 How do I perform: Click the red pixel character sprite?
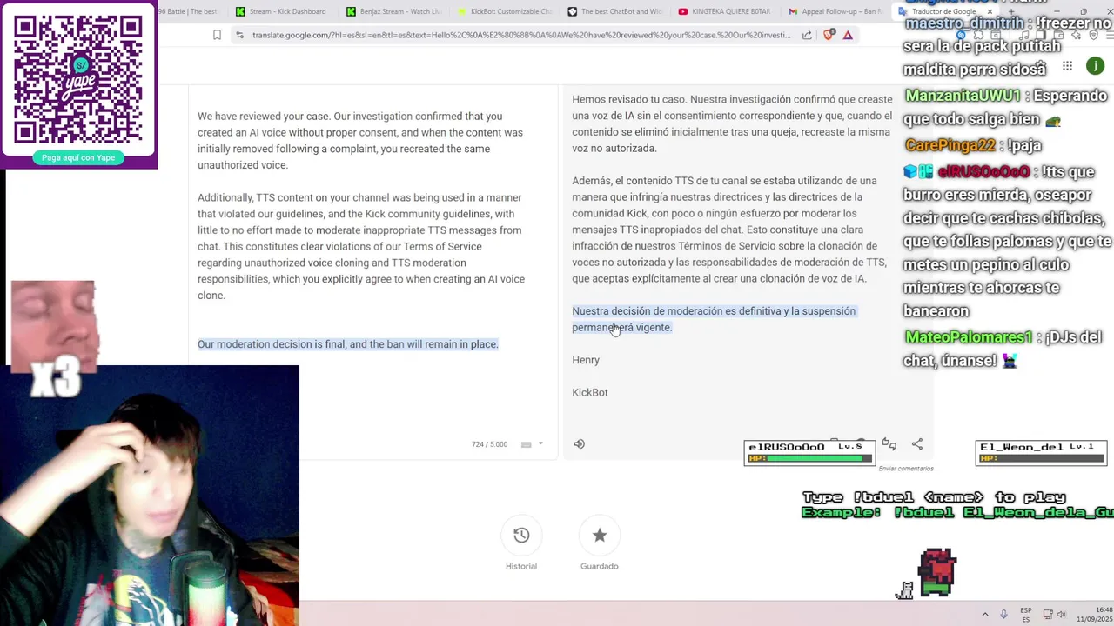tap(937, 572)
